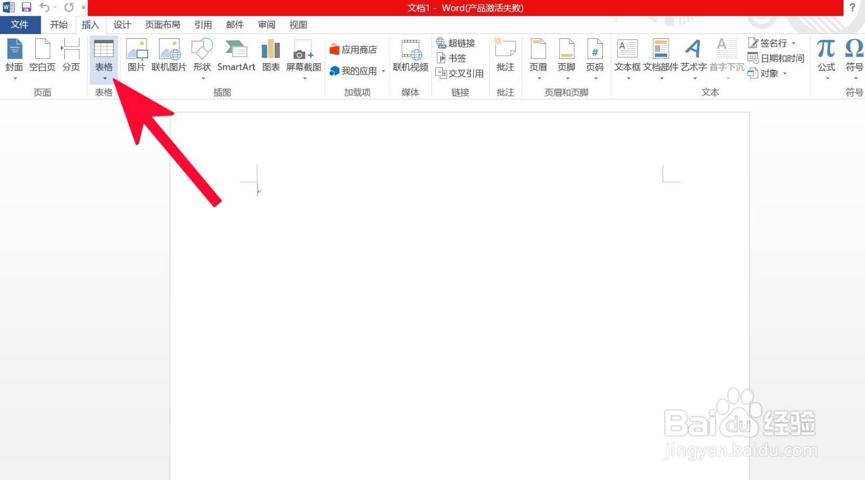Add a Bookmark (书签)
The width and height of the screenshot is (865, 480).
[451, 58]
